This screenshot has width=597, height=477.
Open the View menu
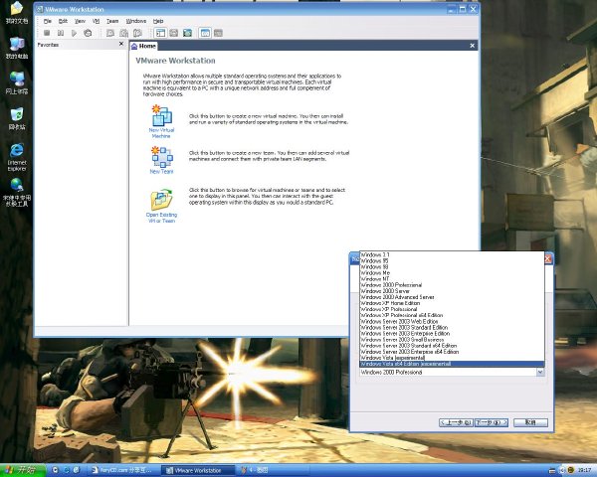(80, 21)
